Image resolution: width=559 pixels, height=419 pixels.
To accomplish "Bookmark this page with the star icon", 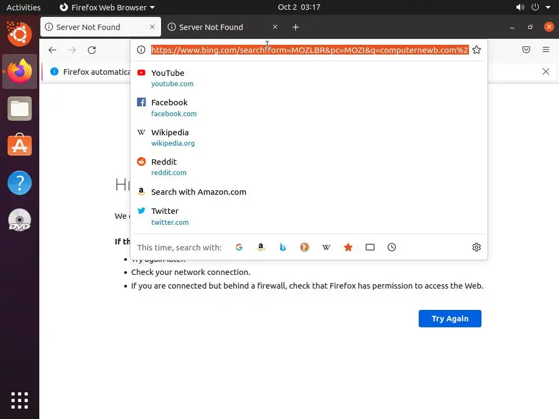I will (x=476, y=50).
